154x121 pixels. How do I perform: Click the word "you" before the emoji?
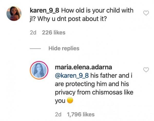[x=60, y=101]
